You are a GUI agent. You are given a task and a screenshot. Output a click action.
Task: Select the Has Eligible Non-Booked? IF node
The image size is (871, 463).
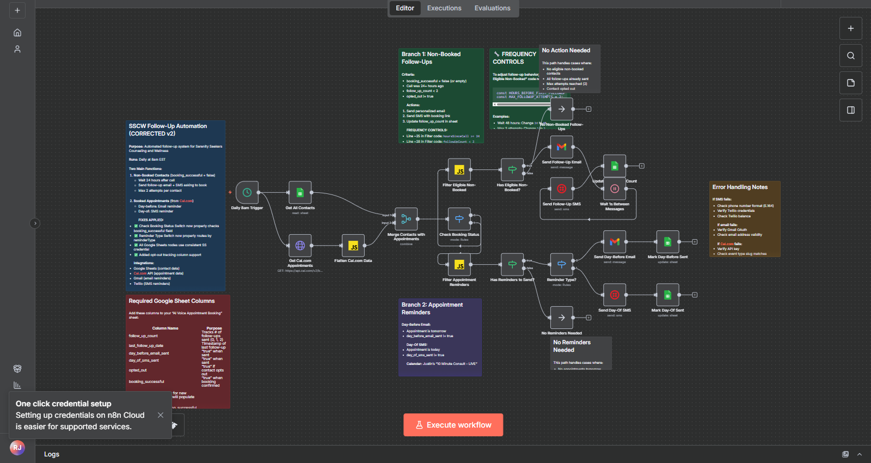(x=512, y=169)
